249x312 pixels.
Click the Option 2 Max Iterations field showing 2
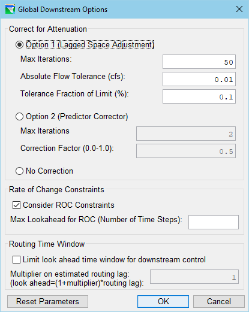pyautogui.click(x=186, y=134)
